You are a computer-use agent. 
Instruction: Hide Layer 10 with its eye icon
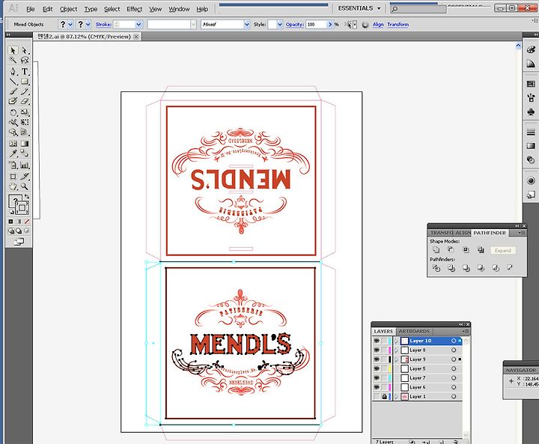377,341
